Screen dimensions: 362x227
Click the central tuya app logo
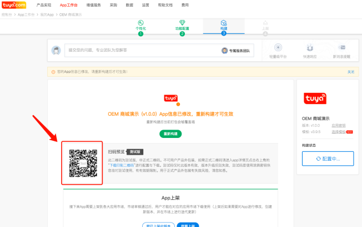pyautogui.click(x=170, y=98)
